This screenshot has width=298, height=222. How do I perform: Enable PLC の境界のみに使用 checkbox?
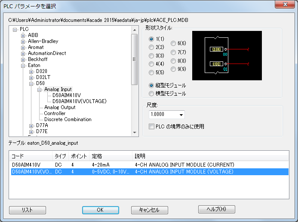coord(151,126)
